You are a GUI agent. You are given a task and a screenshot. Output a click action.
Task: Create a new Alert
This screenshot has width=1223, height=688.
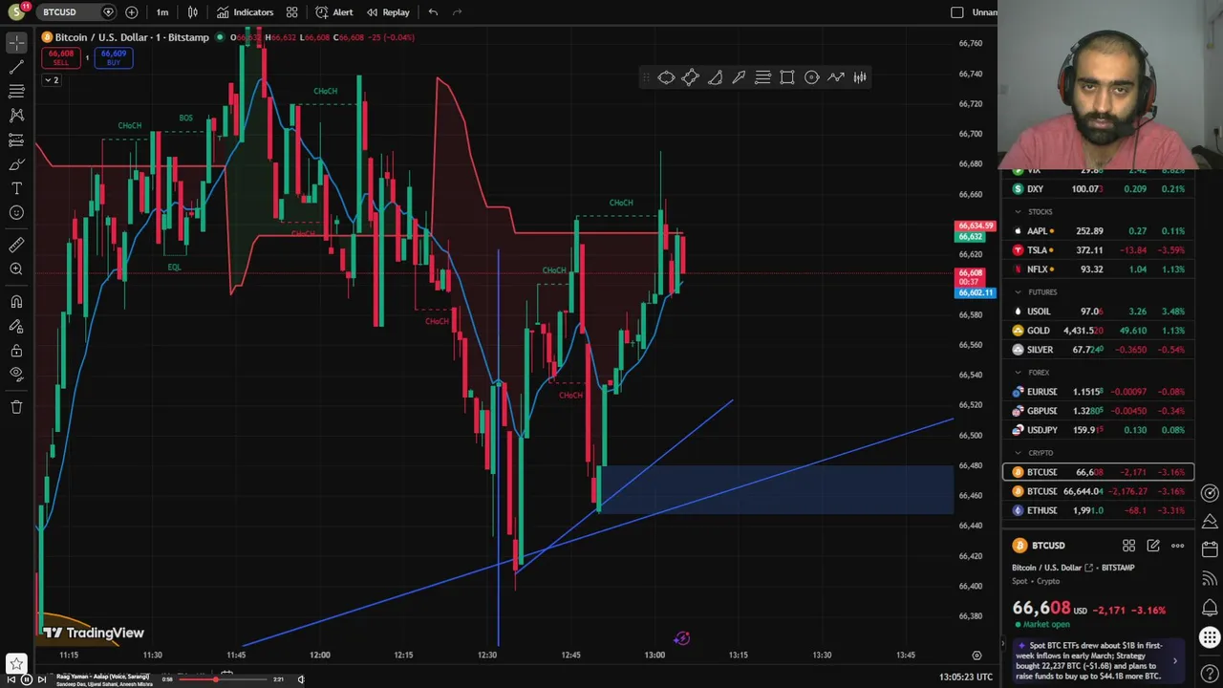click(334, 12)
